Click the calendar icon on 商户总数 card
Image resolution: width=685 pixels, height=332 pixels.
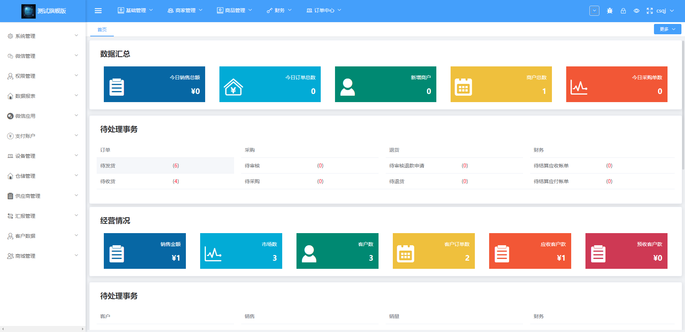463,87
